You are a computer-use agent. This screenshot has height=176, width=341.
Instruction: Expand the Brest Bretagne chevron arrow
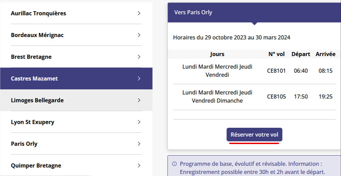click(139, 57)
